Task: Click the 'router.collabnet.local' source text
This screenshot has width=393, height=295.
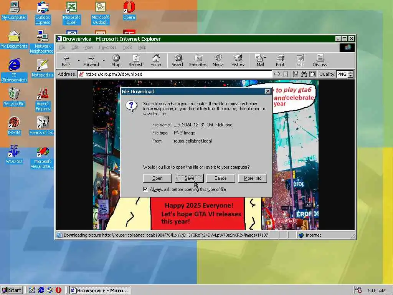Action: point(193,141)
